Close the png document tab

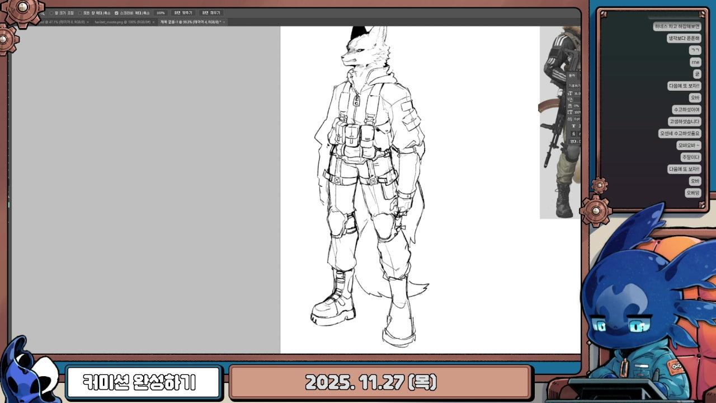click(154, 22)
